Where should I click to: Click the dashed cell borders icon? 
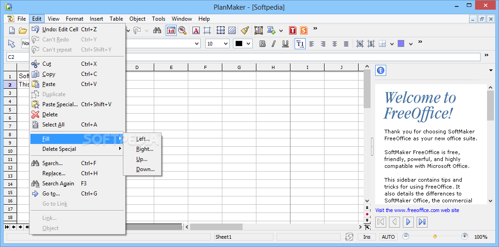pos(220,30)
